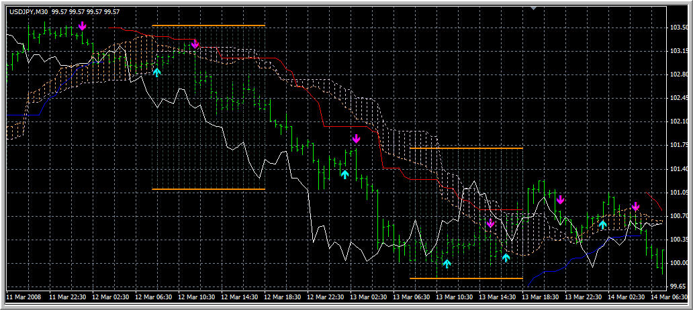Click the 12 Mar 22:30 time label
This screenshot has height=310, width=693.
[325, 297]
